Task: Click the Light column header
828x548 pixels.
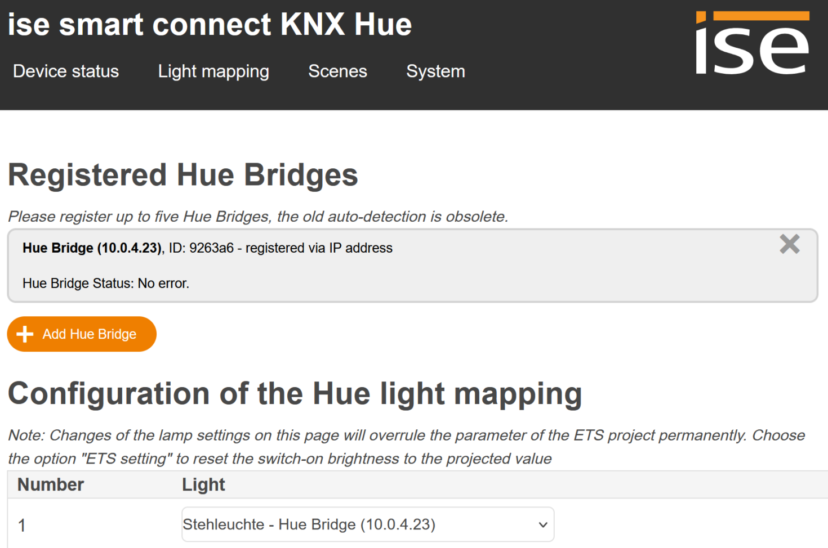Action: click(203, 484)
